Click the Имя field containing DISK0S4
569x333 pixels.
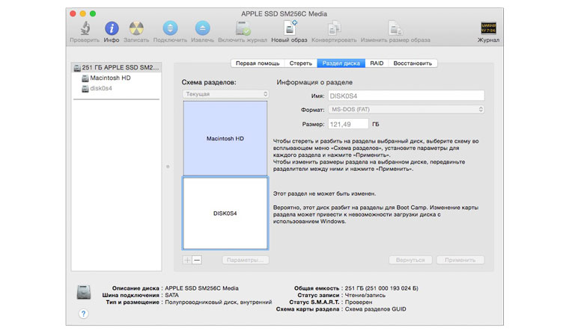pyautogui.click(x=406, y=96)
